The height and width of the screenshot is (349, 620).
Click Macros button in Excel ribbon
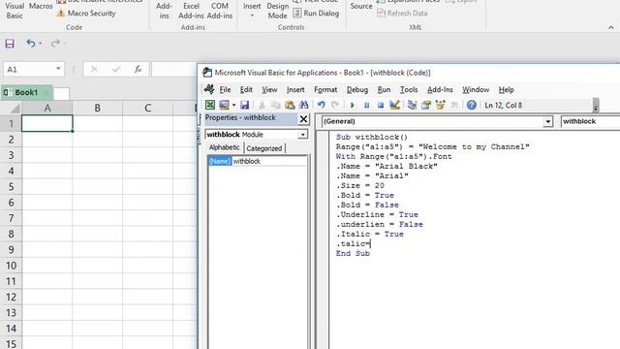tap(41, 7)
